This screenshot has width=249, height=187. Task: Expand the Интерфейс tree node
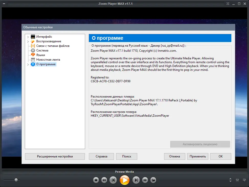28,37
